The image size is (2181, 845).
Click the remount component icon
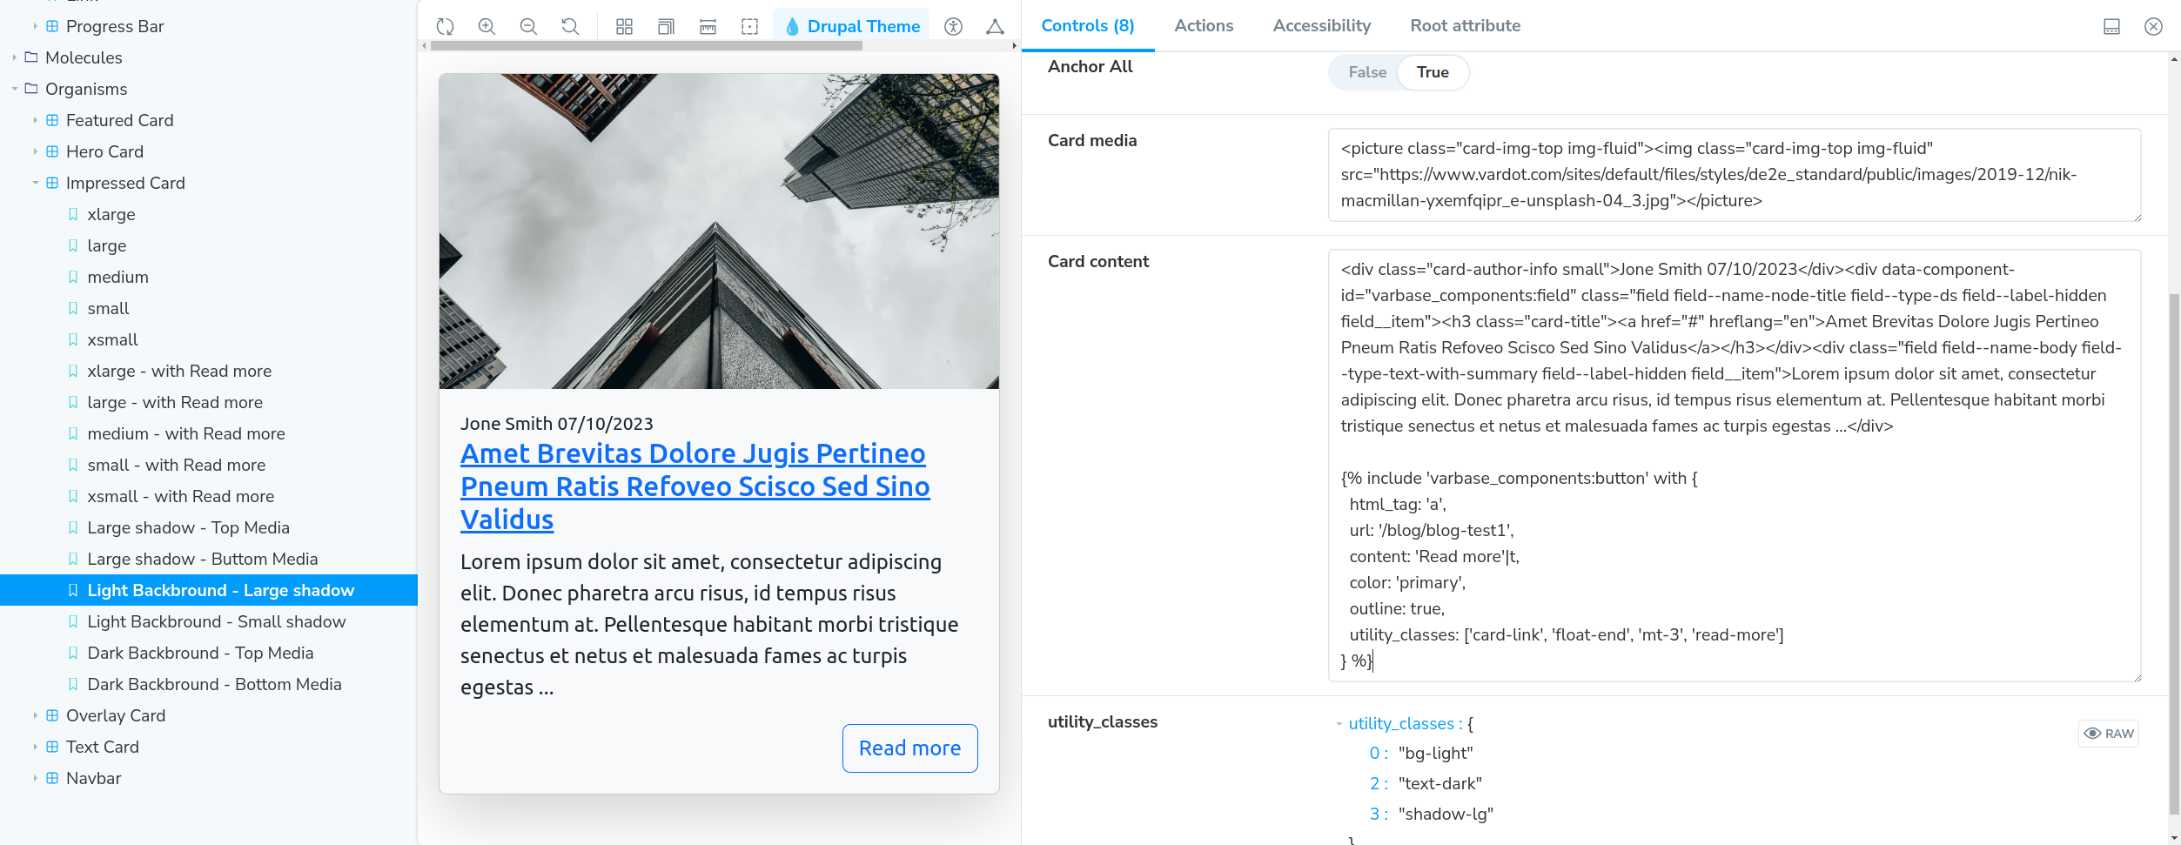tap(446, 26)
